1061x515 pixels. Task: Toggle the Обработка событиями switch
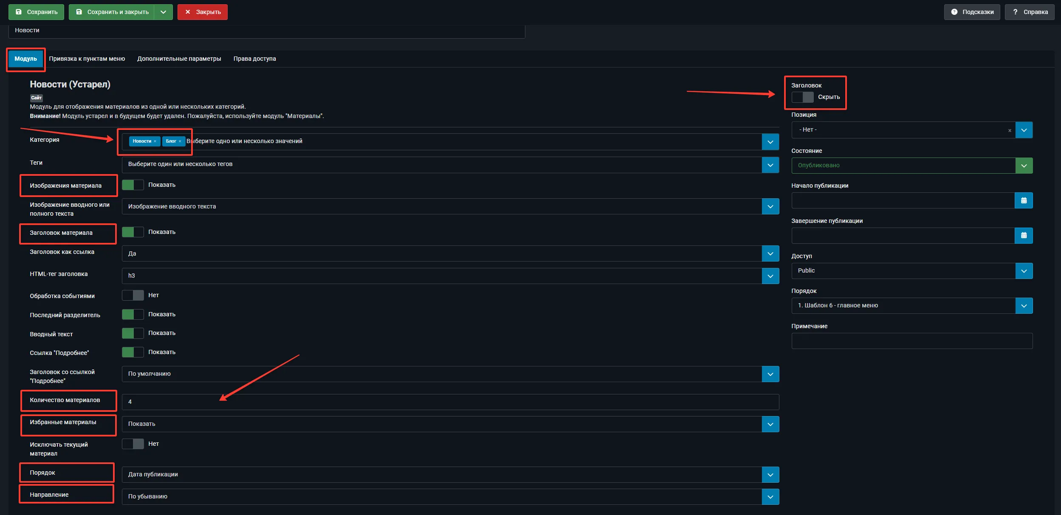133,295
